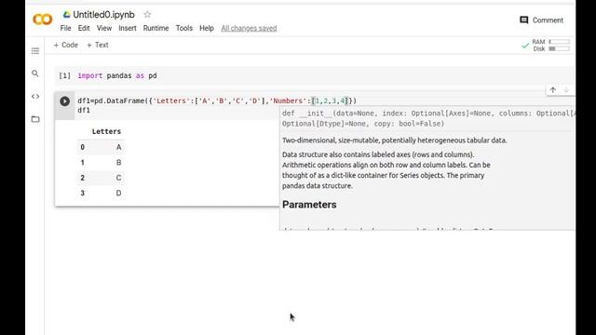Click the Comment button label
The width and height of the screenshot is (596, 335).
point(548,20)
